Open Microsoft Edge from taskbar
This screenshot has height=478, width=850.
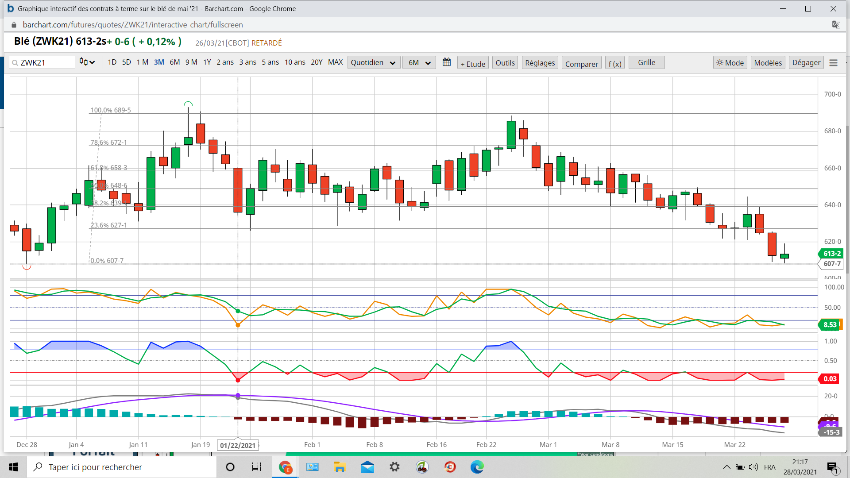click(477, 467)
